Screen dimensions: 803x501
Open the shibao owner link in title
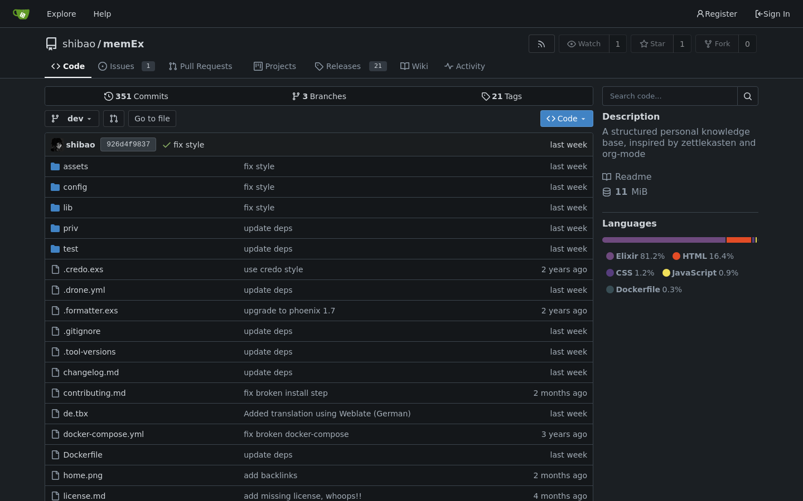coord(79,44)
